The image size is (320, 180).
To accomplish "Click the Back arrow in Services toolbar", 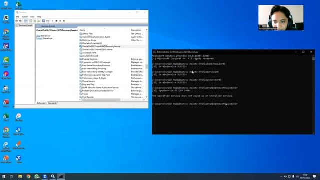I will 17,21.
